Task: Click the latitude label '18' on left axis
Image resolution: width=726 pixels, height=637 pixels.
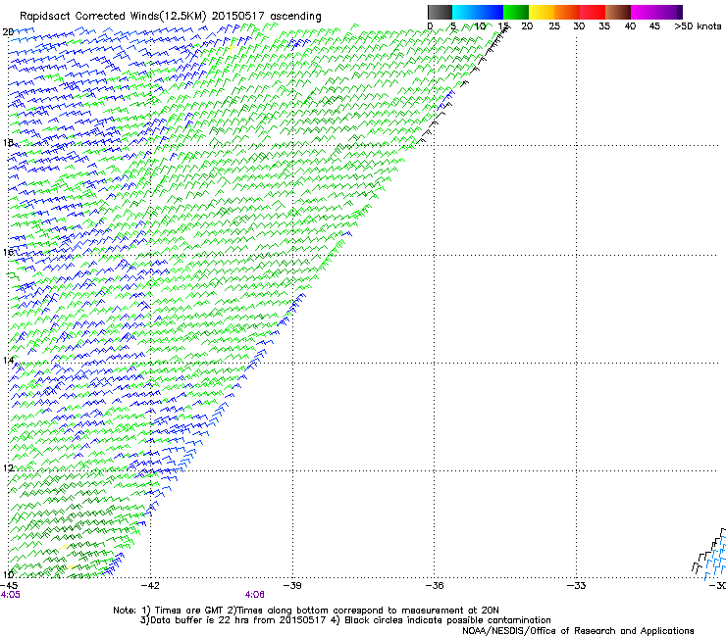Action: tap(8, 142)
